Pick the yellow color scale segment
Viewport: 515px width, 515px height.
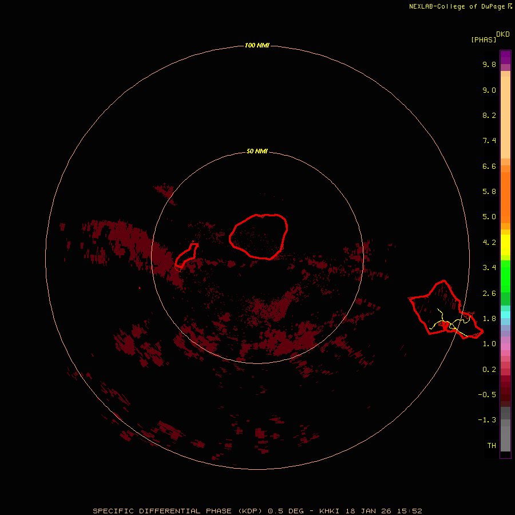point(505,245)
